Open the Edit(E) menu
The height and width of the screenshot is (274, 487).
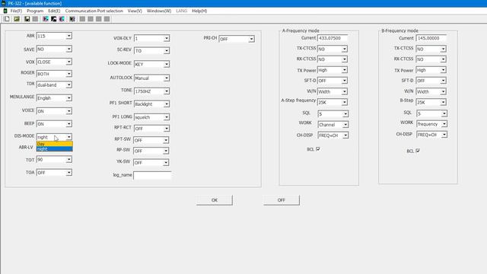click(x=54, y=11)
